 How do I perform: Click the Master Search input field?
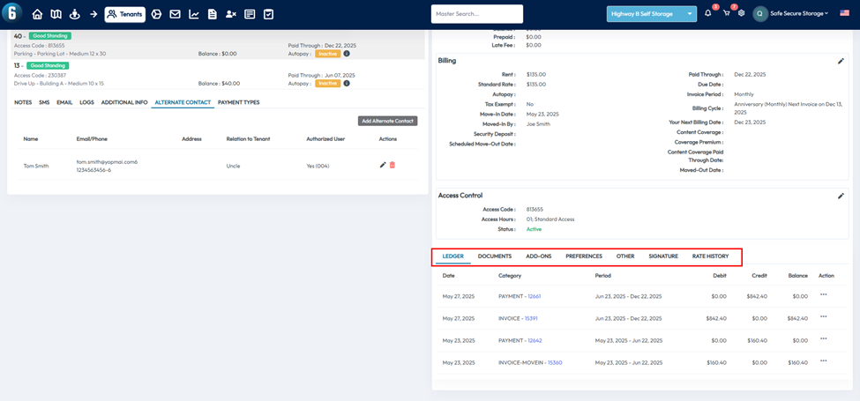pos(476,14)
